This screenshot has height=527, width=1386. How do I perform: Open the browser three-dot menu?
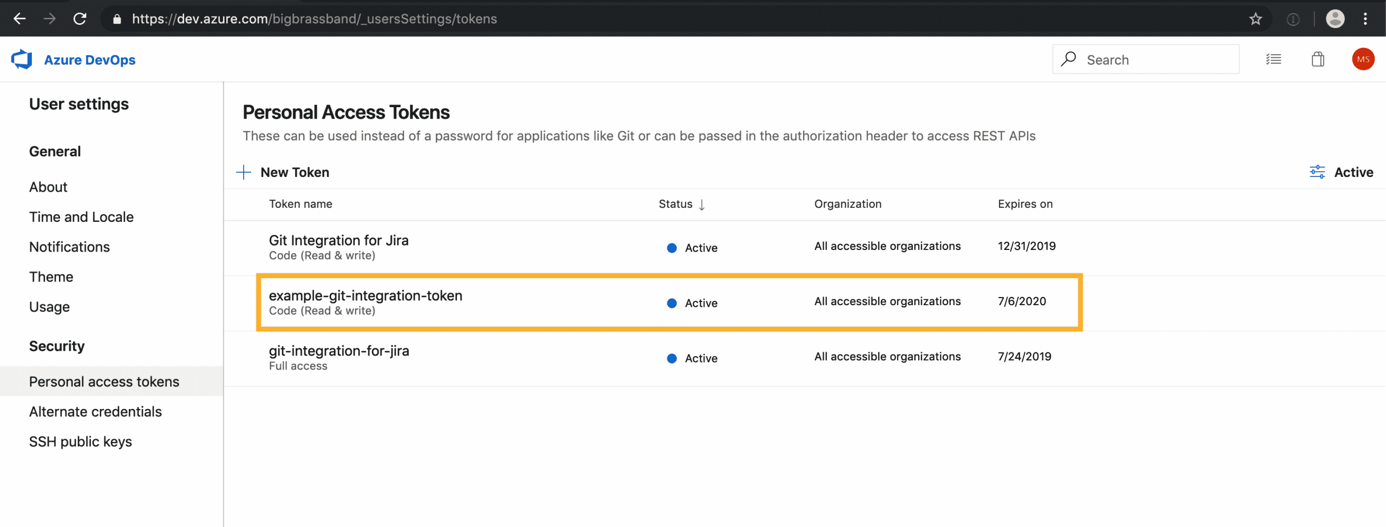[x=1365, y=19]
